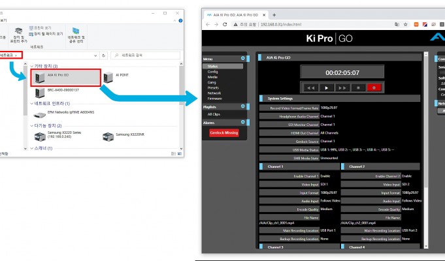Collapse the Menu panel section
Screen dimensions: 445x261
point(243,58)
